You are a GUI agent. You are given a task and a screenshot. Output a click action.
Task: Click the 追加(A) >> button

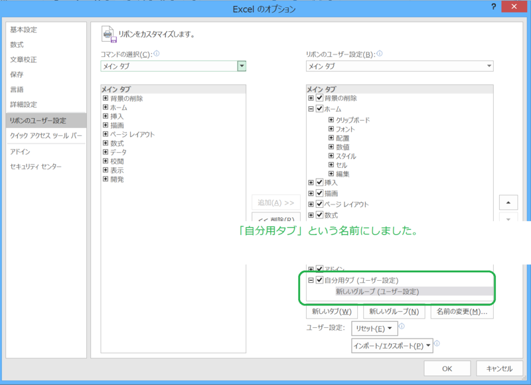coord(276,202)
